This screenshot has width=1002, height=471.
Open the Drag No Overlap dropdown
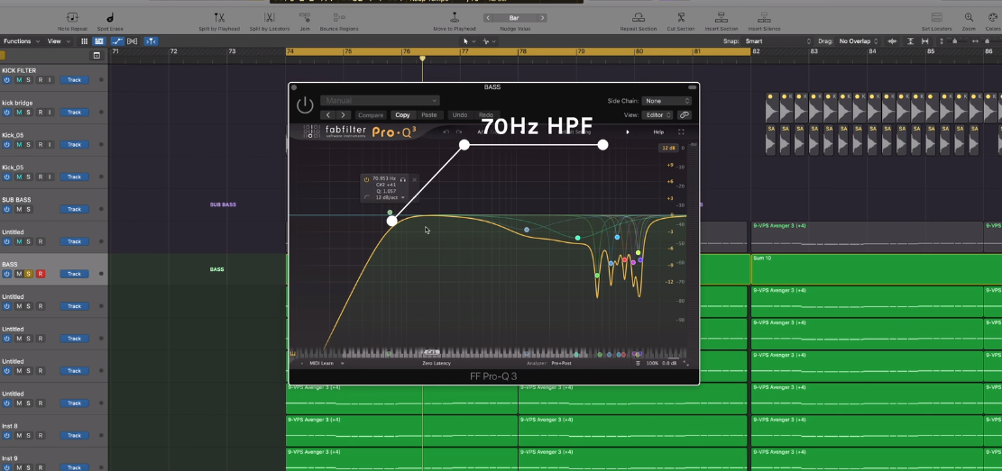click(x=859, y=41)
